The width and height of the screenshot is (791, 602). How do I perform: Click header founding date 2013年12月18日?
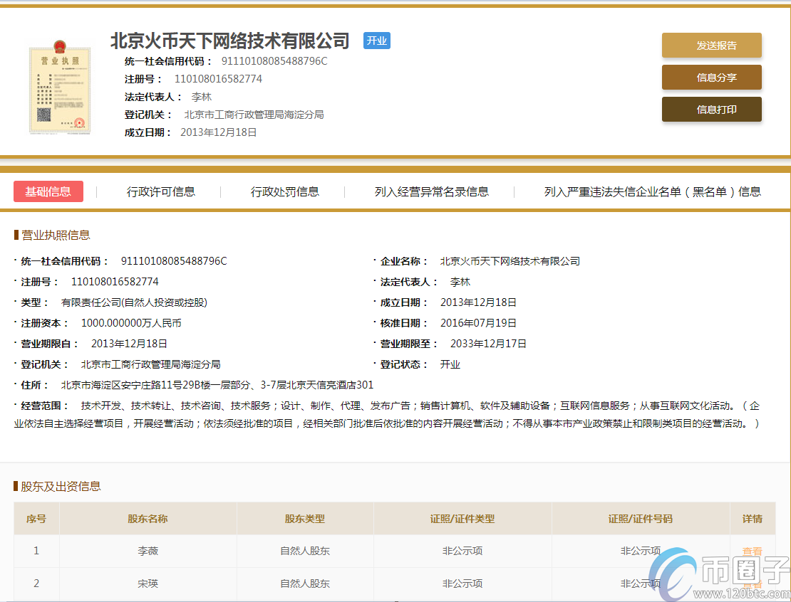[219, 132]
